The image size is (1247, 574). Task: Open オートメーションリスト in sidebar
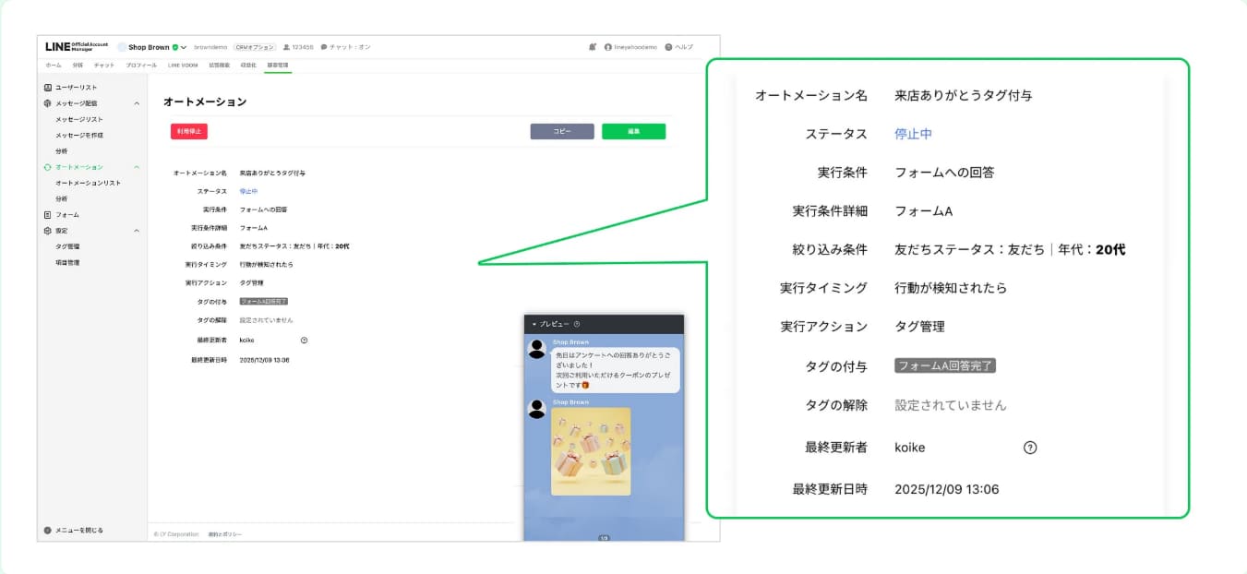88,183
